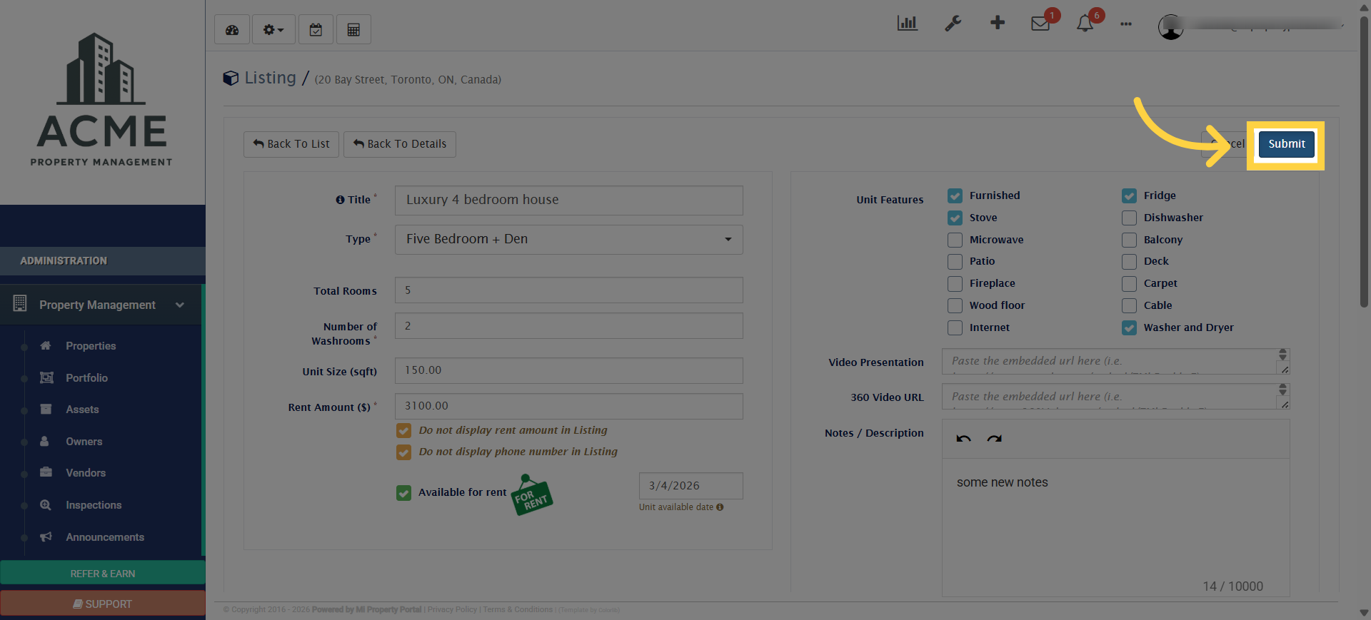Enable the Cable feature
This screenshot has height=620, width=1371.
tap(1129, 305)
